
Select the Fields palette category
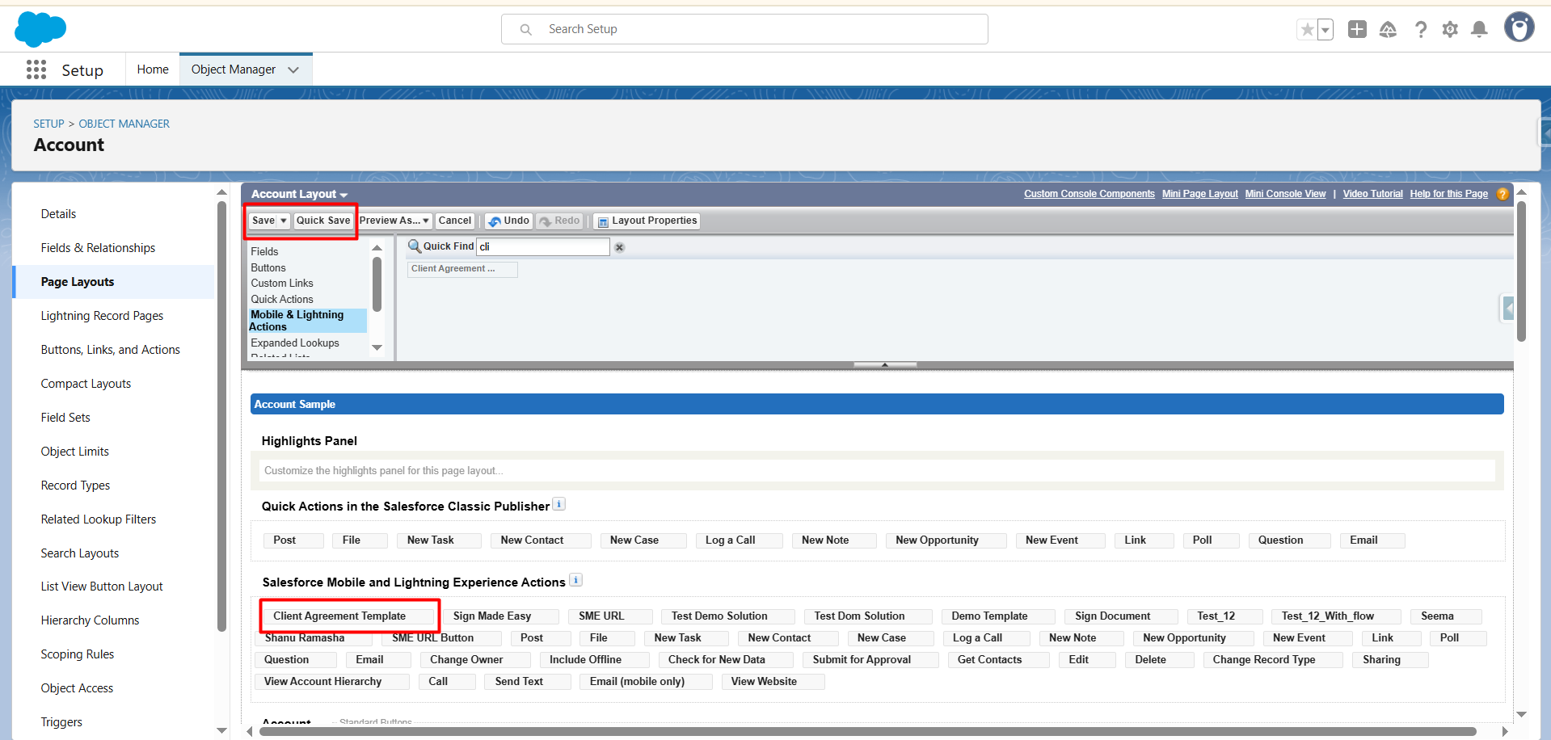tap(264, 251)
